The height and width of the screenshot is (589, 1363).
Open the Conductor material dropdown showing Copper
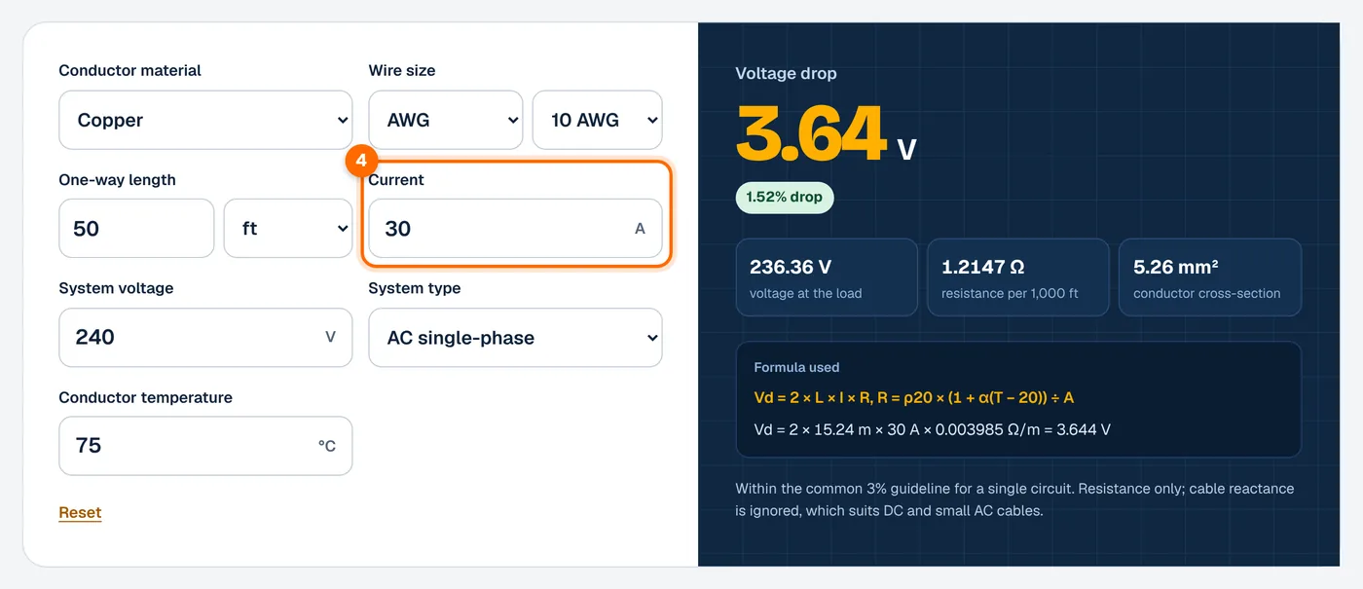pyautogui.click(x=205, y=121)
